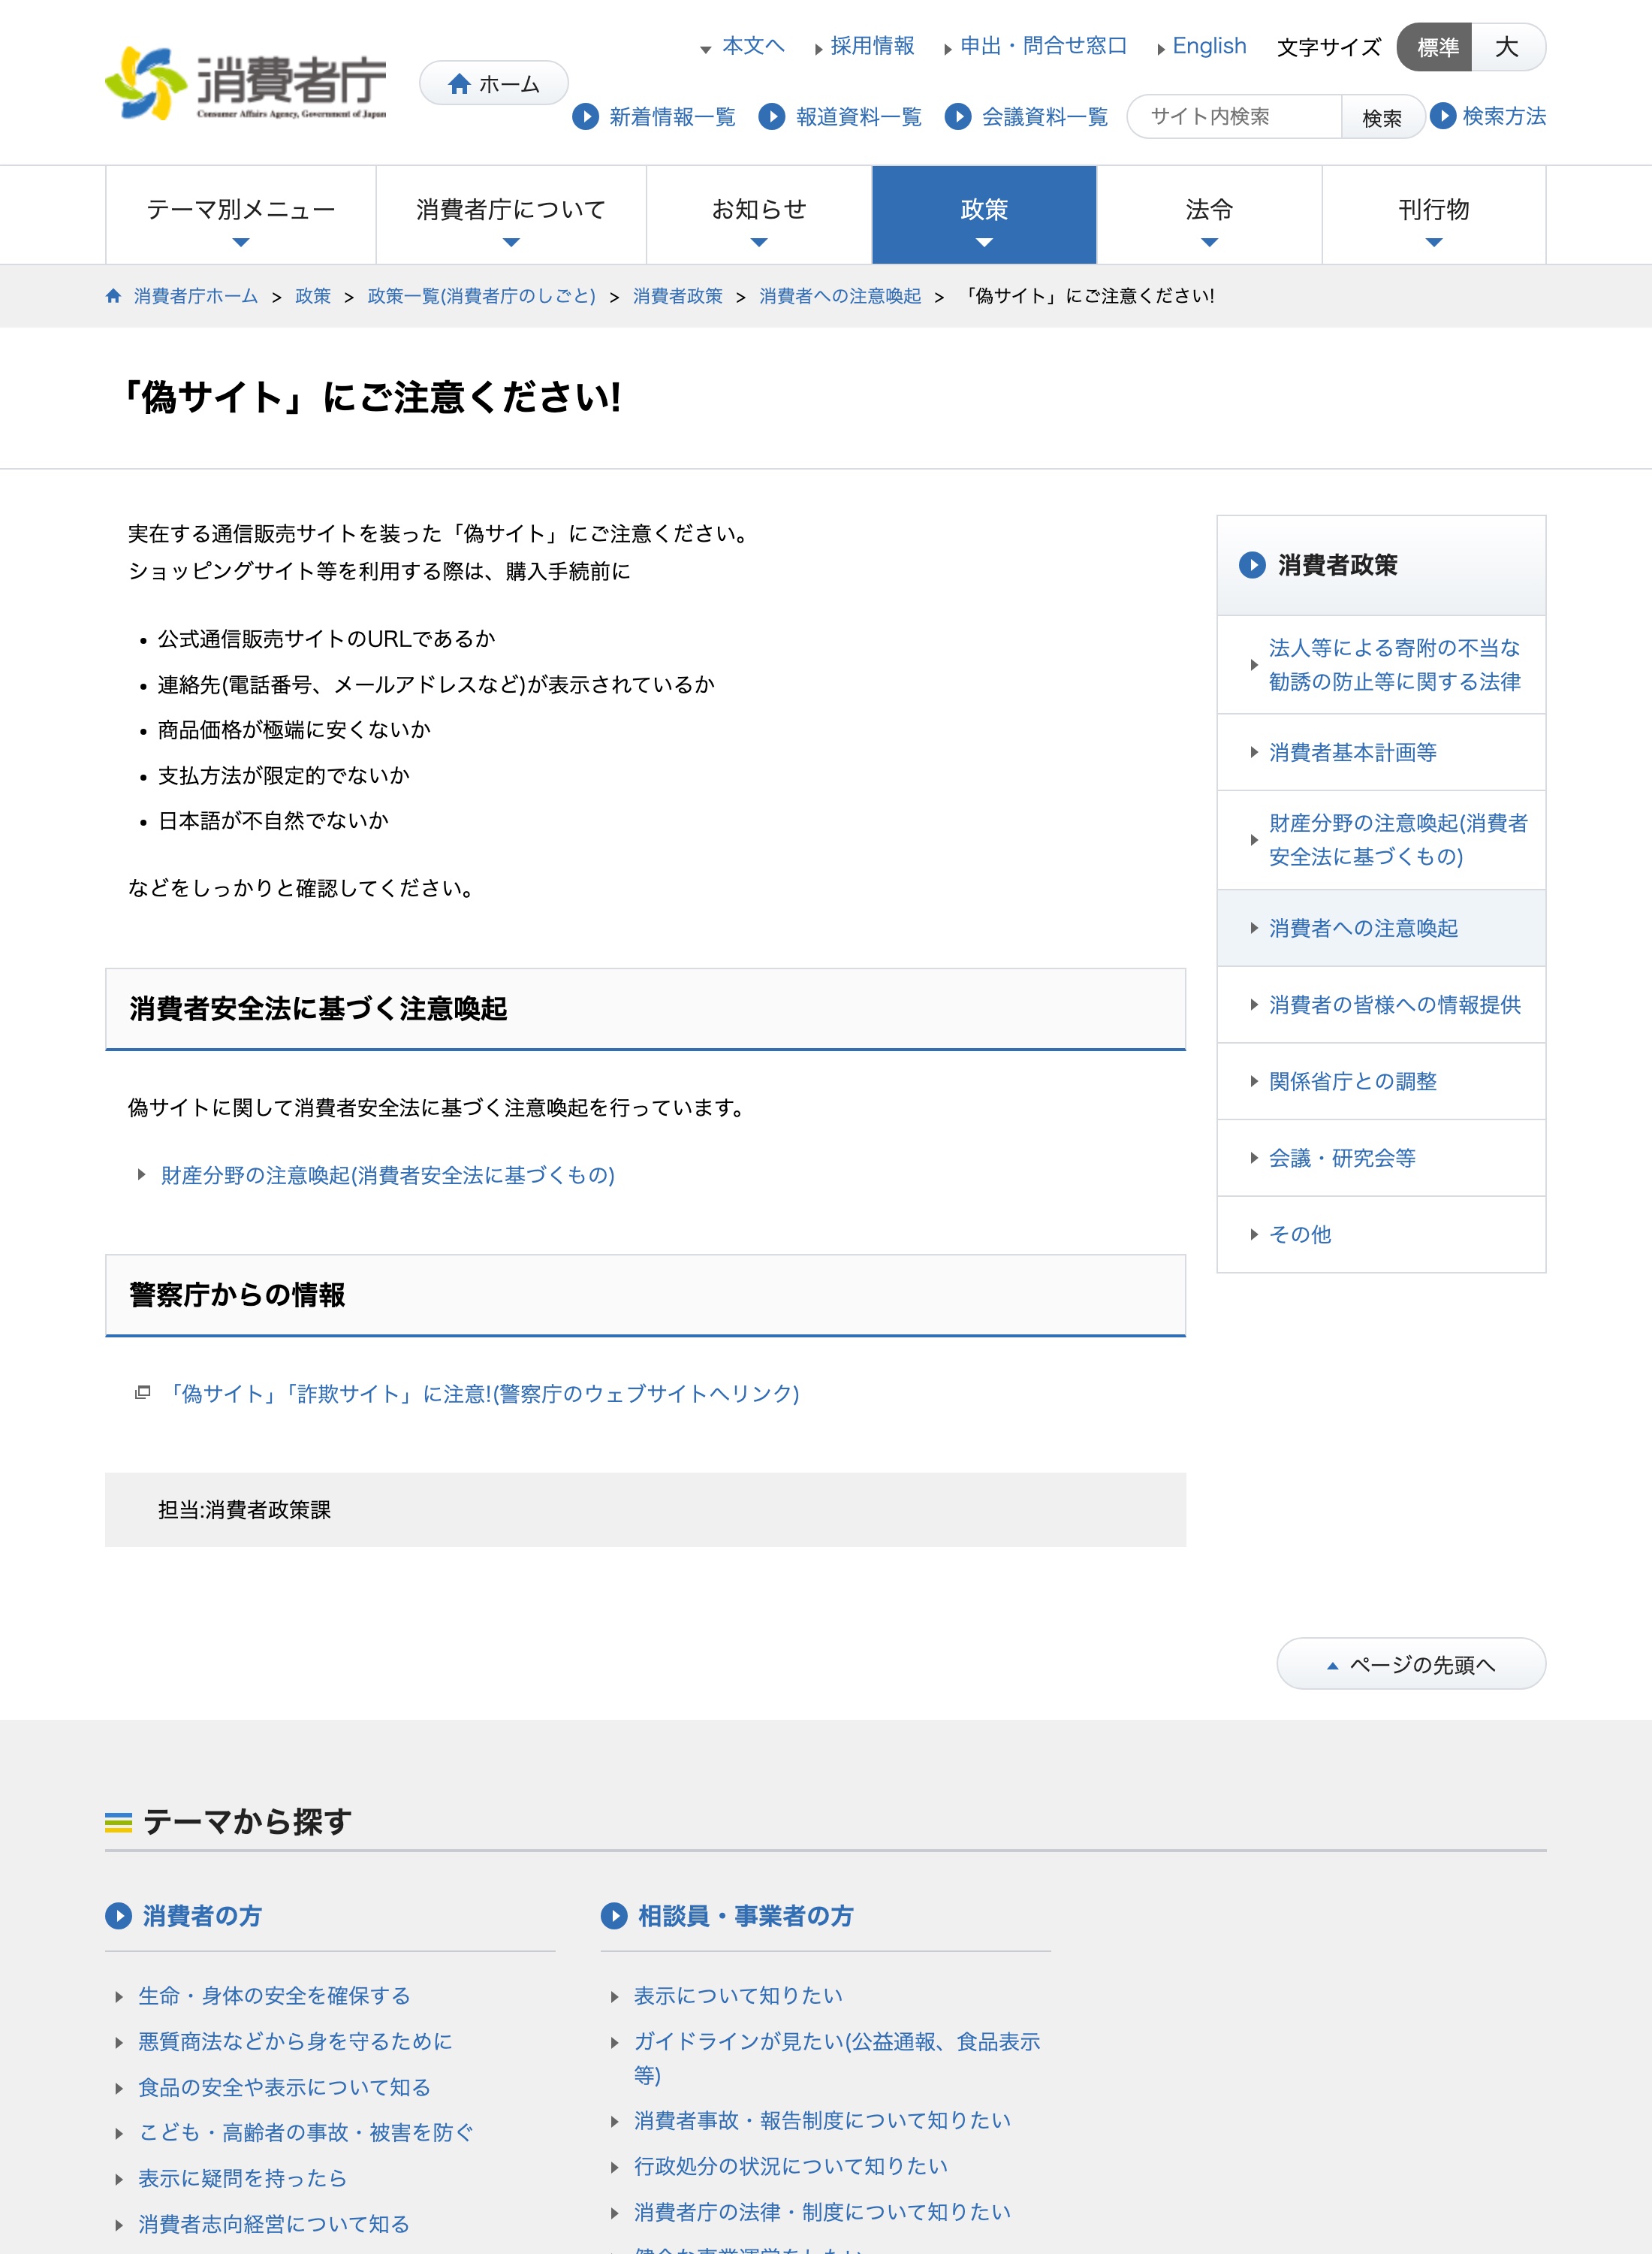
Task: Open 悪質商法などから身を守るために link
Action: point(295,2042)
